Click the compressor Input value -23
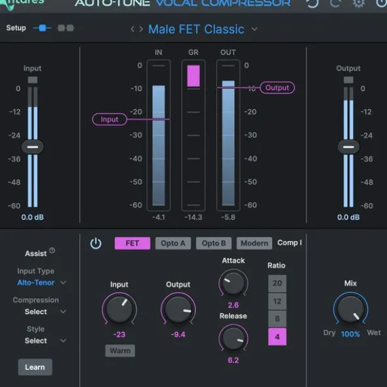The width and height of the screenshot is (387, 387). [119, 335]
